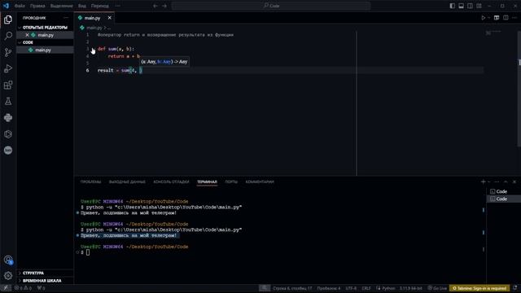This screenshot has height=293, width=521.
Task: Open the Explorer view in activity bar
Action: pos(8,20)
